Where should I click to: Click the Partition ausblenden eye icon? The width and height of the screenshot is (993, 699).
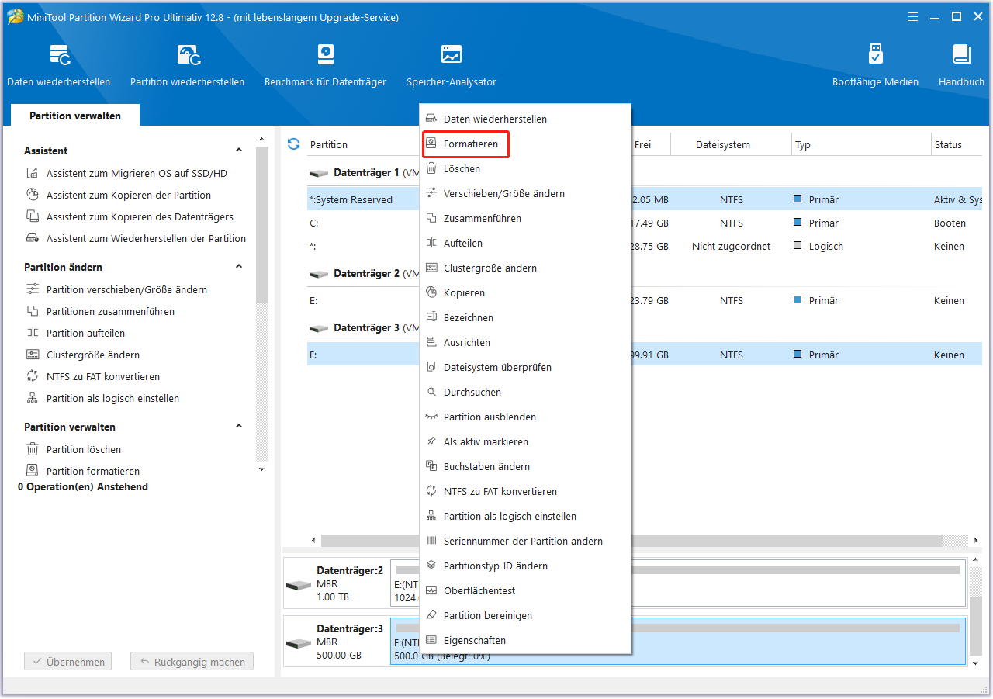(x=431, y=417)
